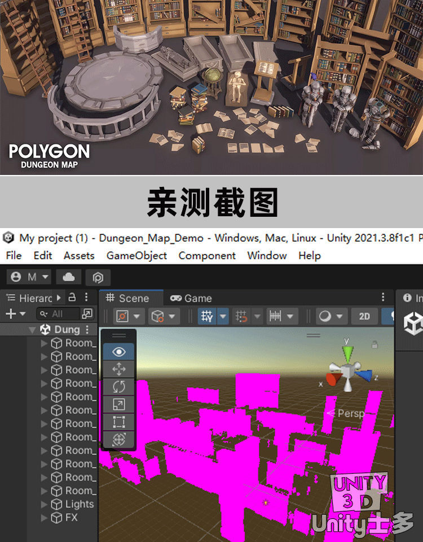Toggle grid visibility in Scene toolbar

(207, 316)
